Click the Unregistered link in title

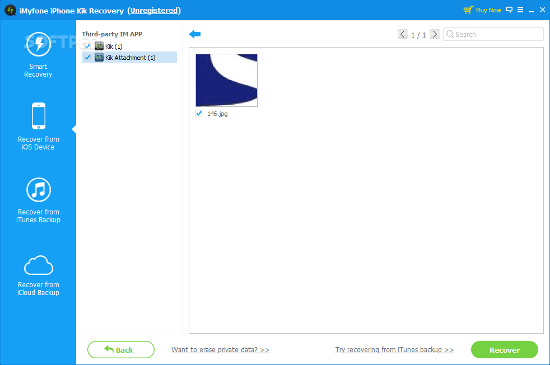pyautogui.click(x=154, y=11)
